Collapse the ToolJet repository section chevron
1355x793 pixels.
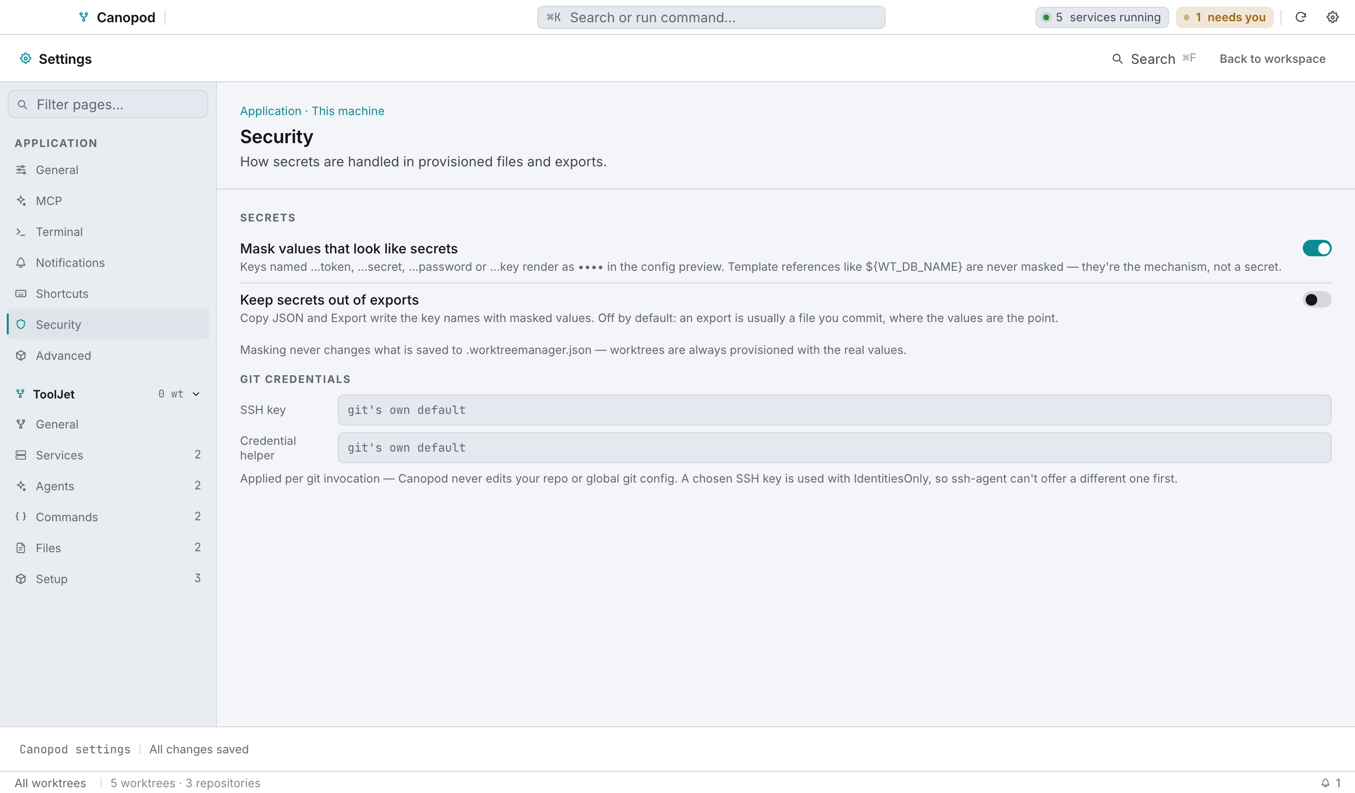[196, 394]
